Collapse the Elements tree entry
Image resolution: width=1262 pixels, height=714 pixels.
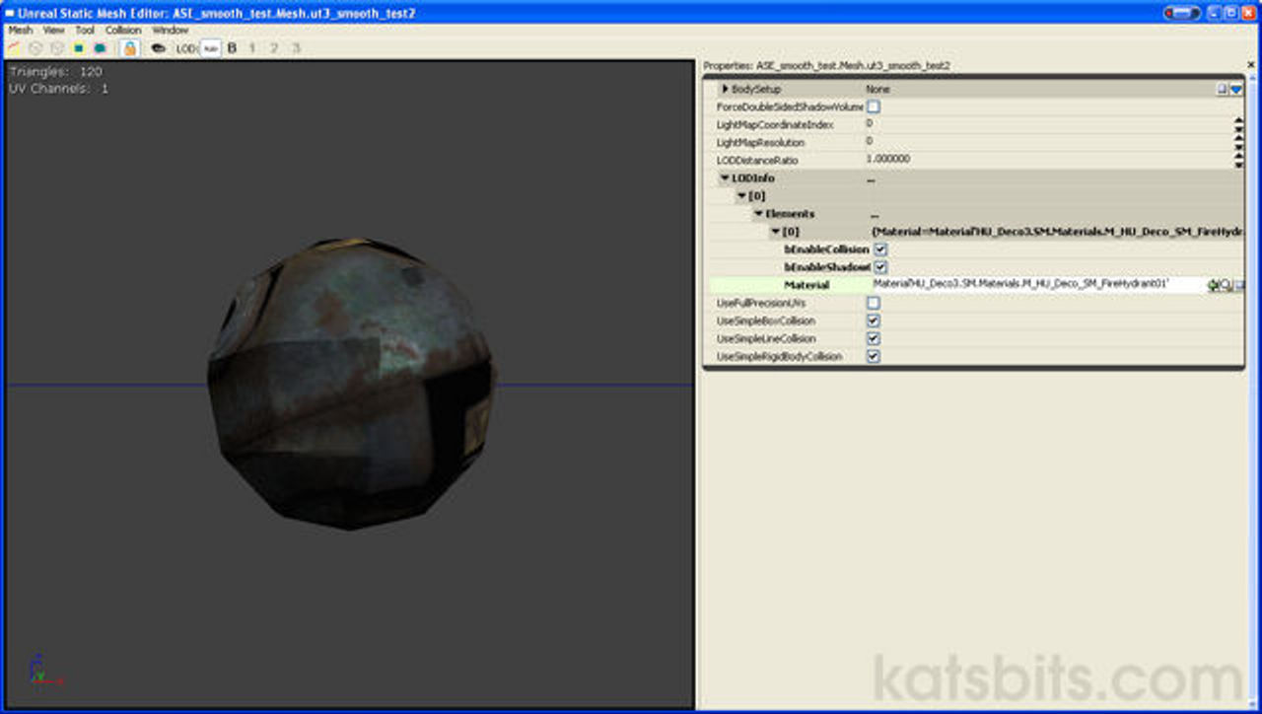pos(757,214)
